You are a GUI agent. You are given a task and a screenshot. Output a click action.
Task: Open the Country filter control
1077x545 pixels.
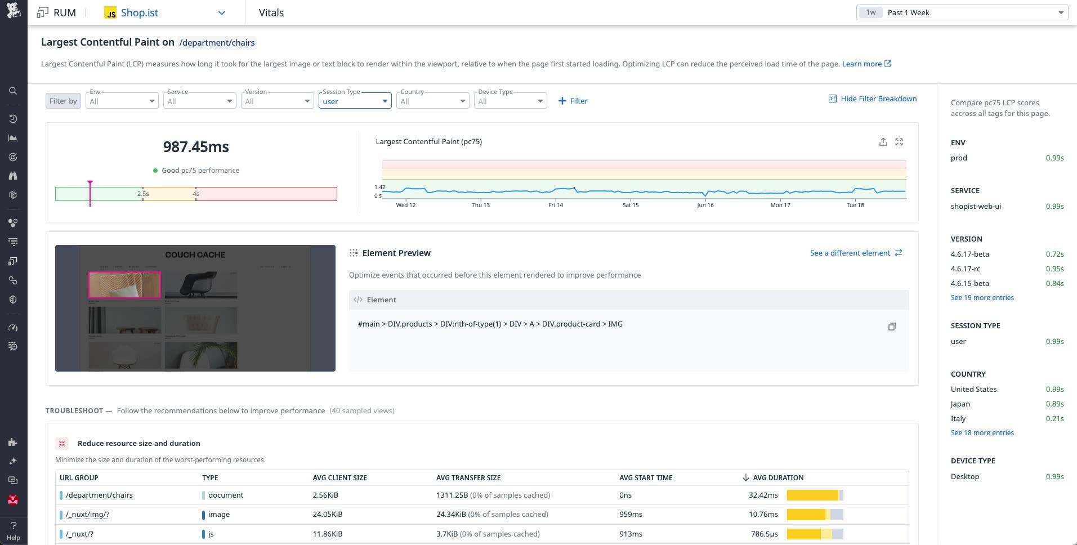click(432, 101)
